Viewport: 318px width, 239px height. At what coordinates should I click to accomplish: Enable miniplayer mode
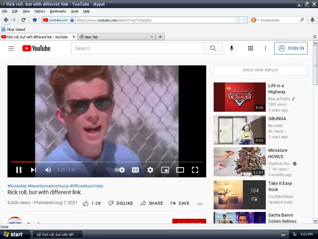(165, 170)
